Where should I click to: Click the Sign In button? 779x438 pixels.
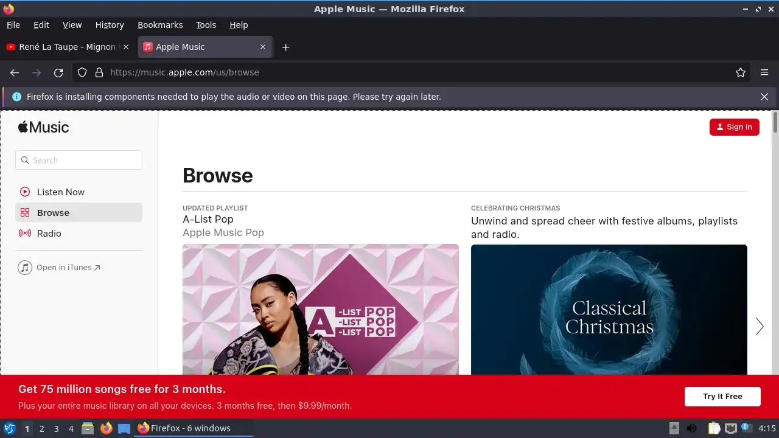click(735, 127)
